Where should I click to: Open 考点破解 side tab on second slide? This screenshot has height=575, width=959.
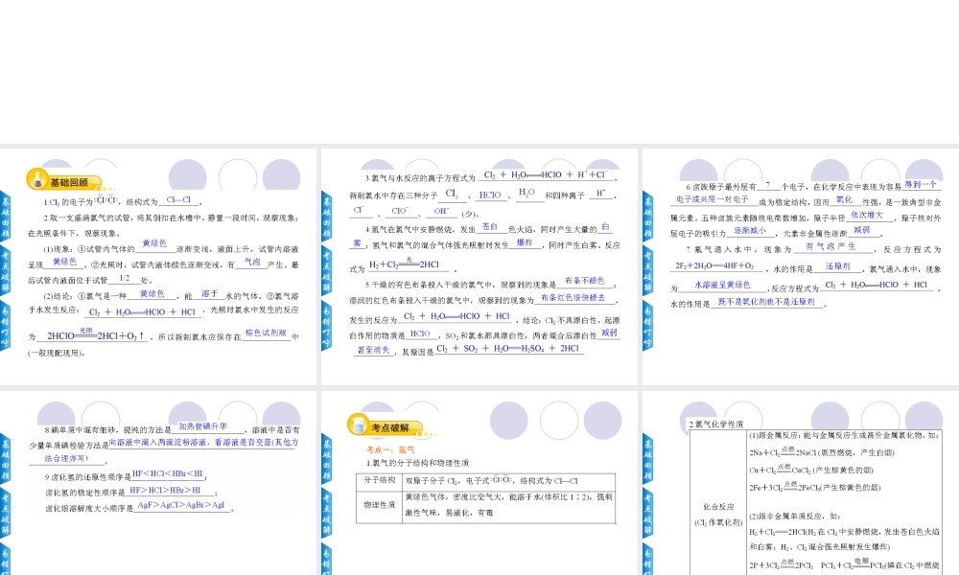(326, 271)
